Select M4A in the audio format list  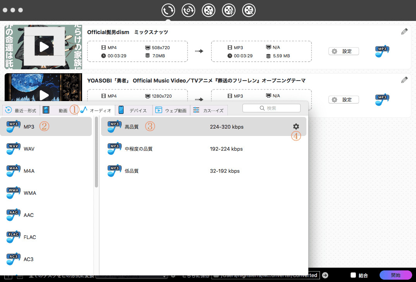[46, 171]
